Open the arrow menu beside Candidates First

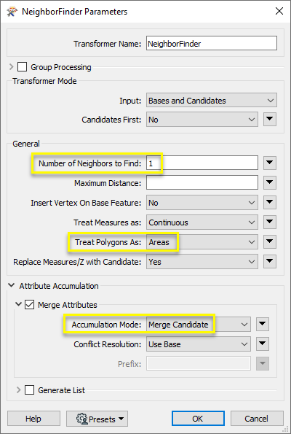[270, 120]
